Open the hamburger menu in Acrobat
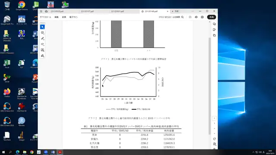The height and width of the screenshot is (155, 276). (41, 11)
